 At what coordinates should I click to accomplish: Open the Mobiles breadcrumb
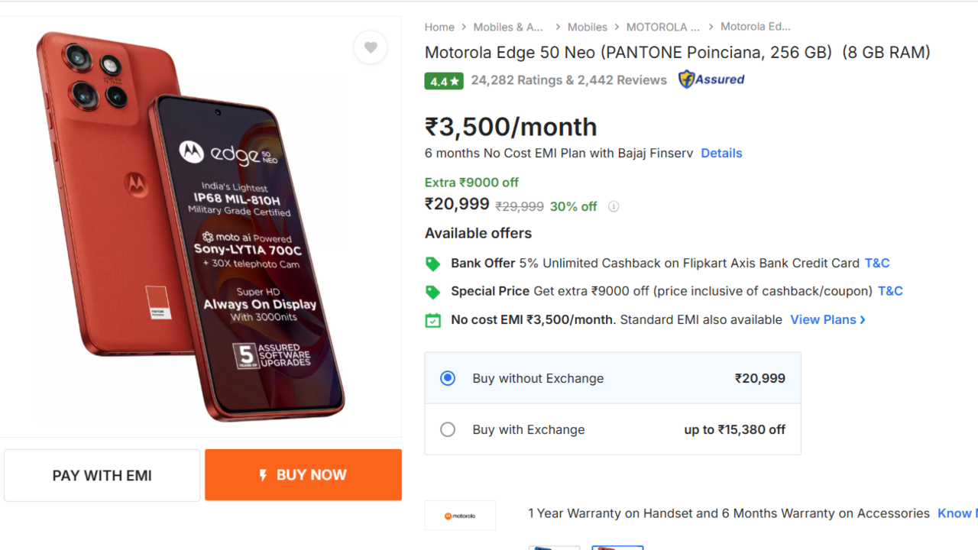click(x=587, y=27)
